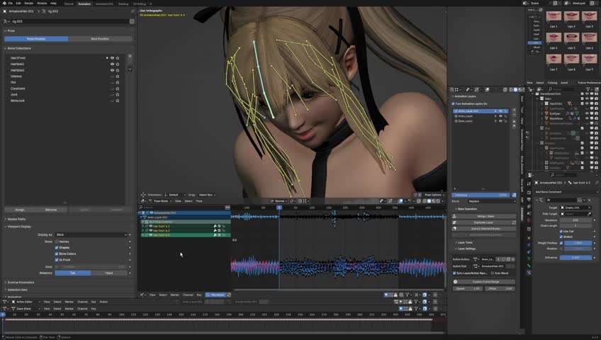601x340 pixels.
Task: Click move layer down arrow in Animation Layers list
Action: 514,126
